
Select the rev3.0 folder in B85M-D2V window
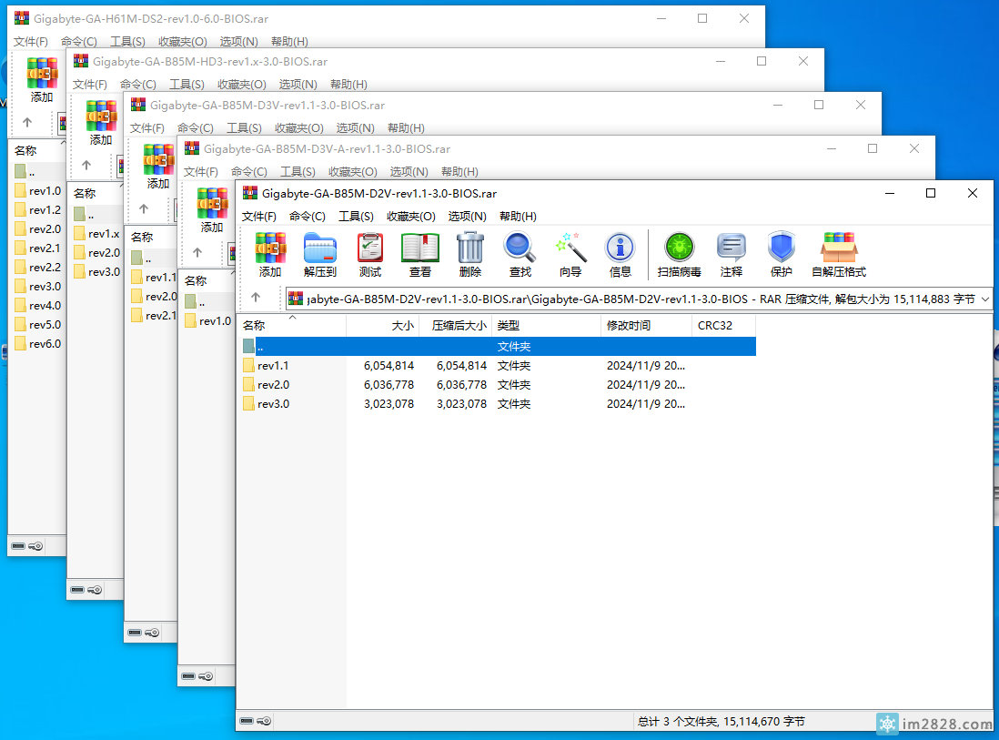tap(273, 404)
